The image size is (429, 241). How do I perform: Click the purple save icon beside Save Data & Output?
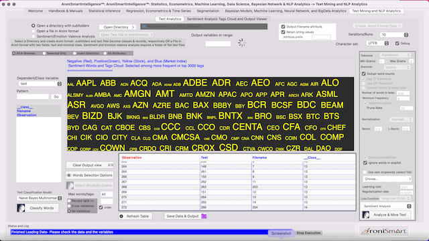coord(204,216)
